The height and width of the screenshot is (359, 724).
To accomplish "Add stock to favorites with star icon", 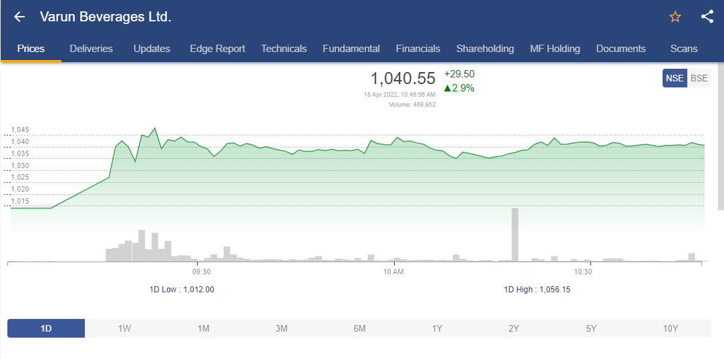I will (x=675, y=17).
